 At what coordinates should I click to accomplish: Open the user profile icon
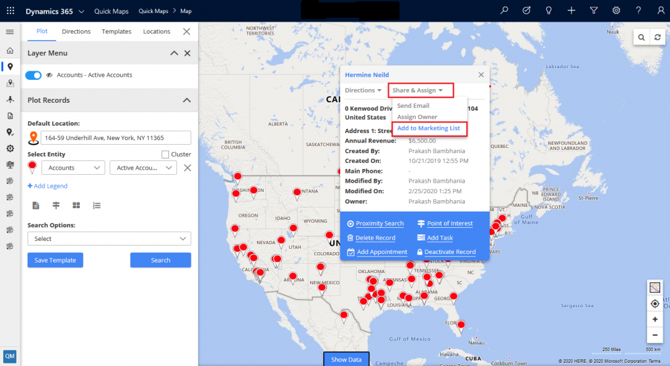(661, 10)
